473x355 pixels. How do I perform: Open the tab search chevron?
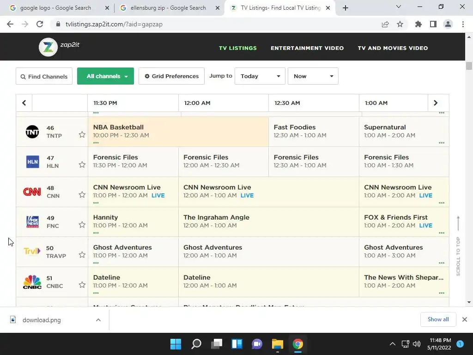[399, 6]
